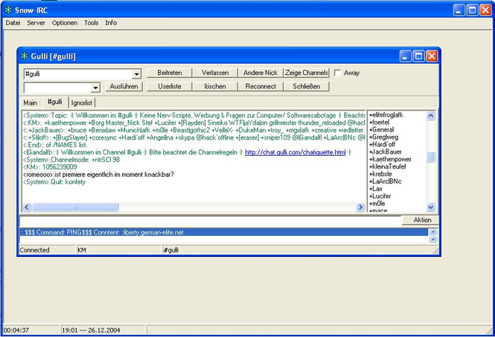Click the command log scroll down arrow
This screenshot has width=495, height=337.
[432, 239]
